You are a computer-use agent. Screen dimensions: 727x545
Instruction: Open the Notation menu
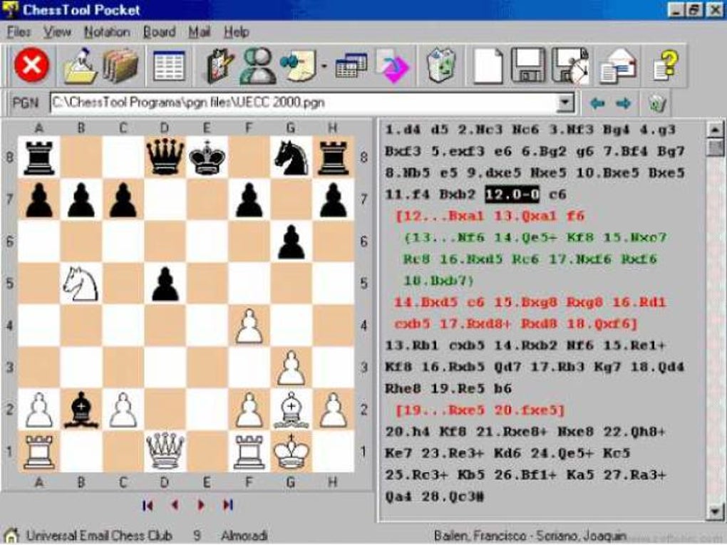point(107,32)
